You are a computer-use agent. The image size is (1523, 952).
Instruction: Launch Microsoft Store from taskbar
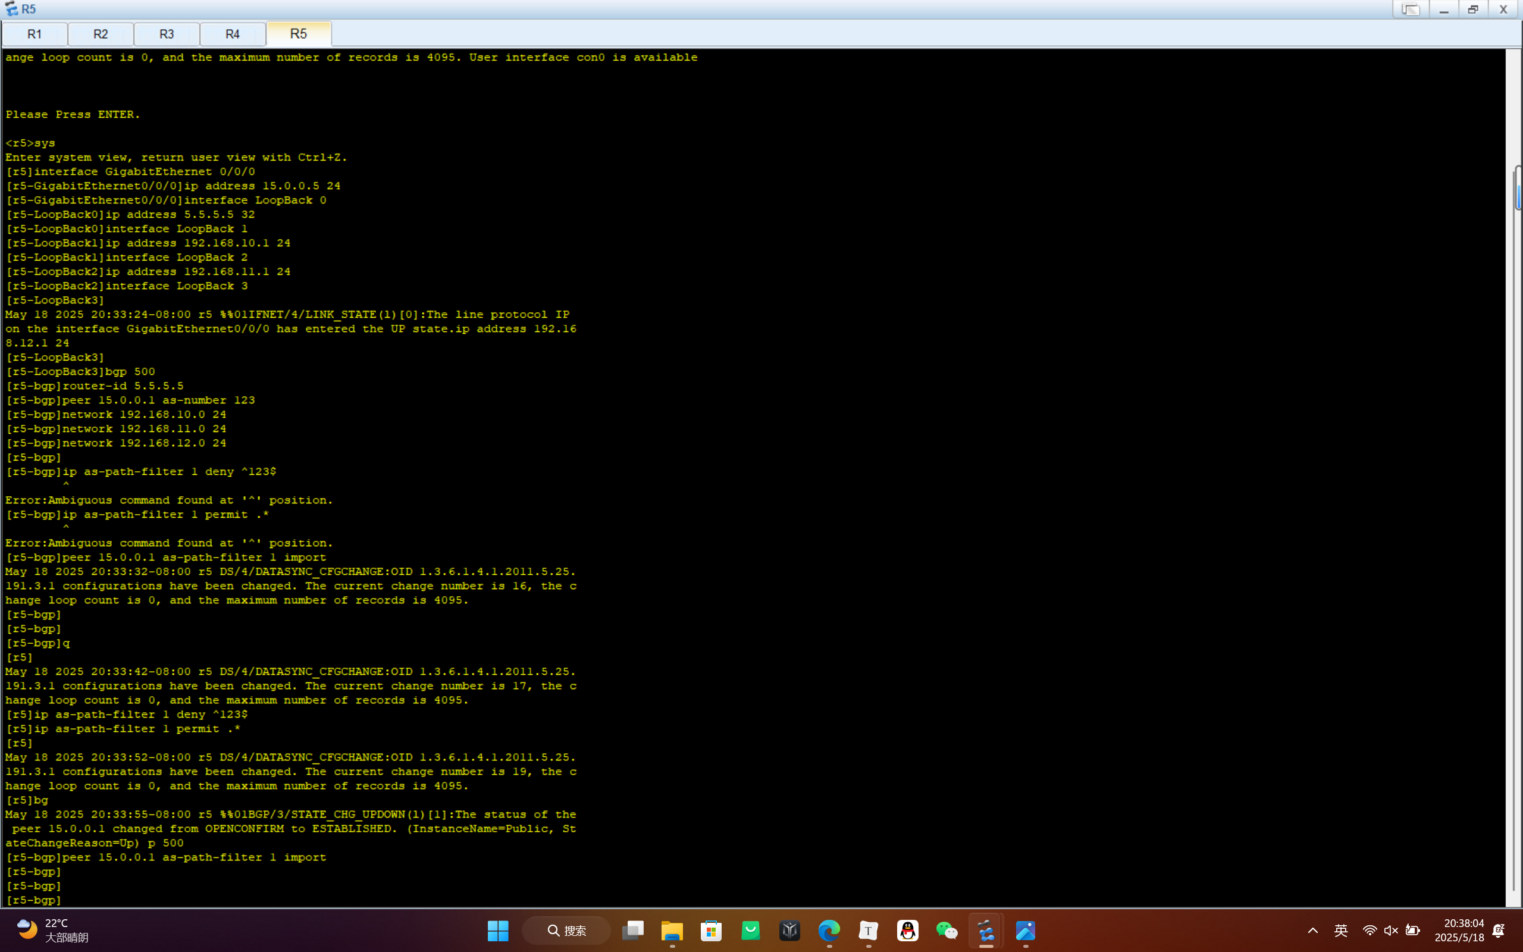point(711,930)
